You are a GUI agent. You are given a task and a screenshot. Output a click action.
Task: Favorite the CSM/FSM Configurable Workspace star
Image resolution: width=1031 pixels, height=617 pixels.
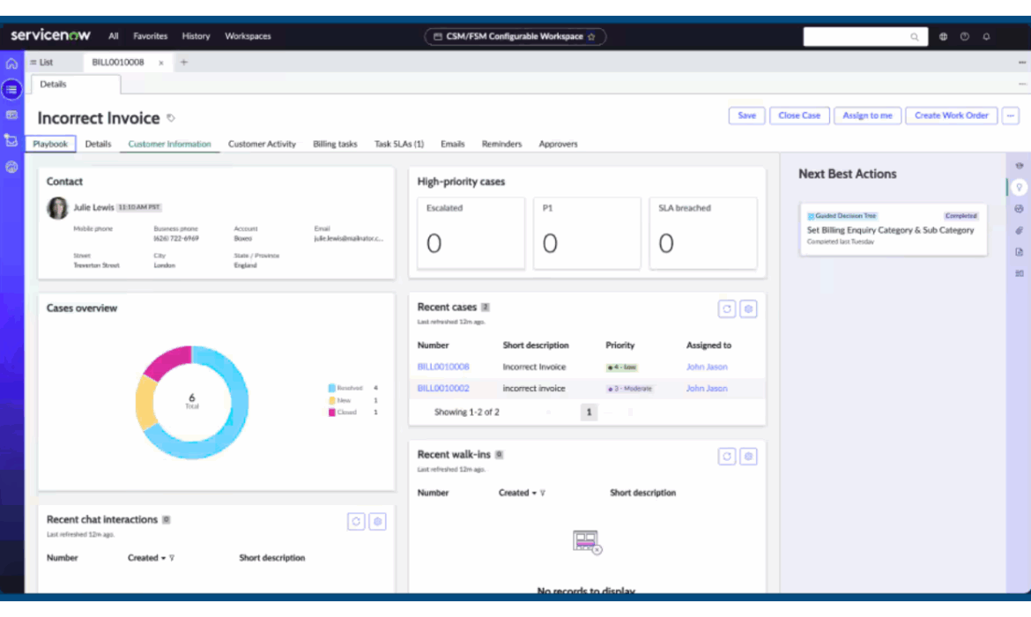[x=591, y=37]
